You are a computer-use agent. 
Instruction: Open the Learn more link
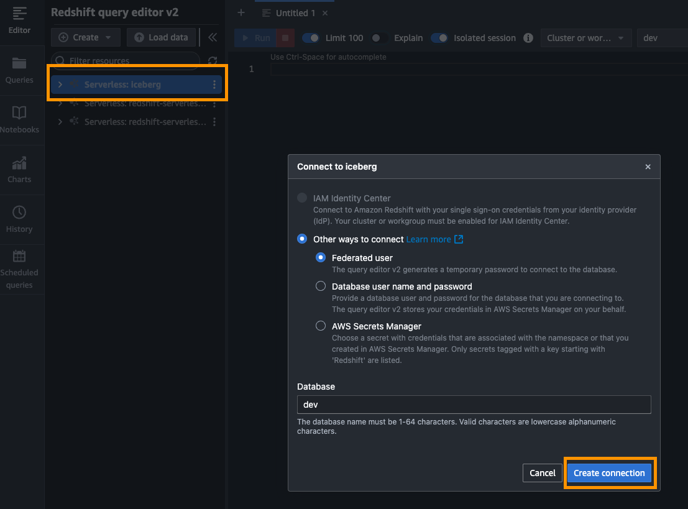(429, 239)
